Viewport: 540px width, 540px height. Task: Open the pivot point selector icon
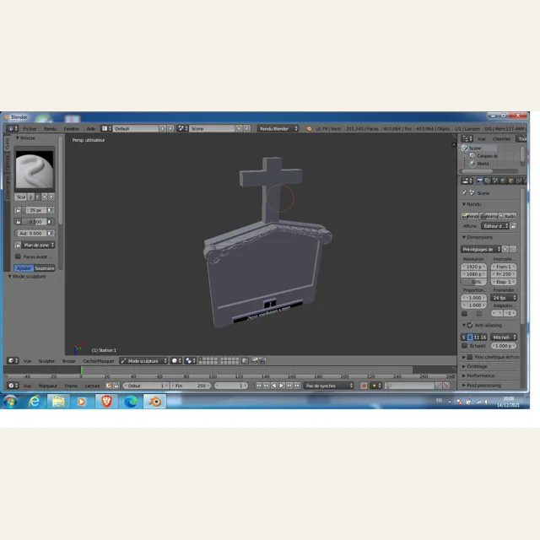coord(189,360)
